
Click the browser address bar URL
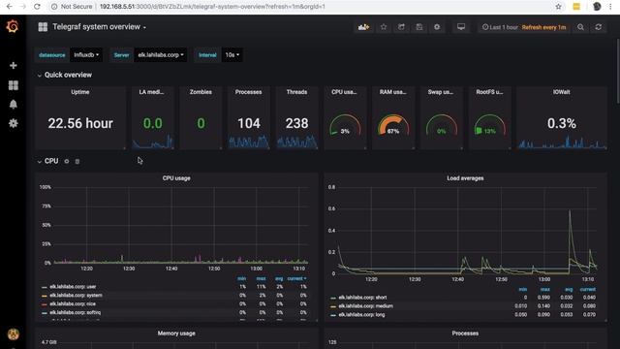[212, 7]
